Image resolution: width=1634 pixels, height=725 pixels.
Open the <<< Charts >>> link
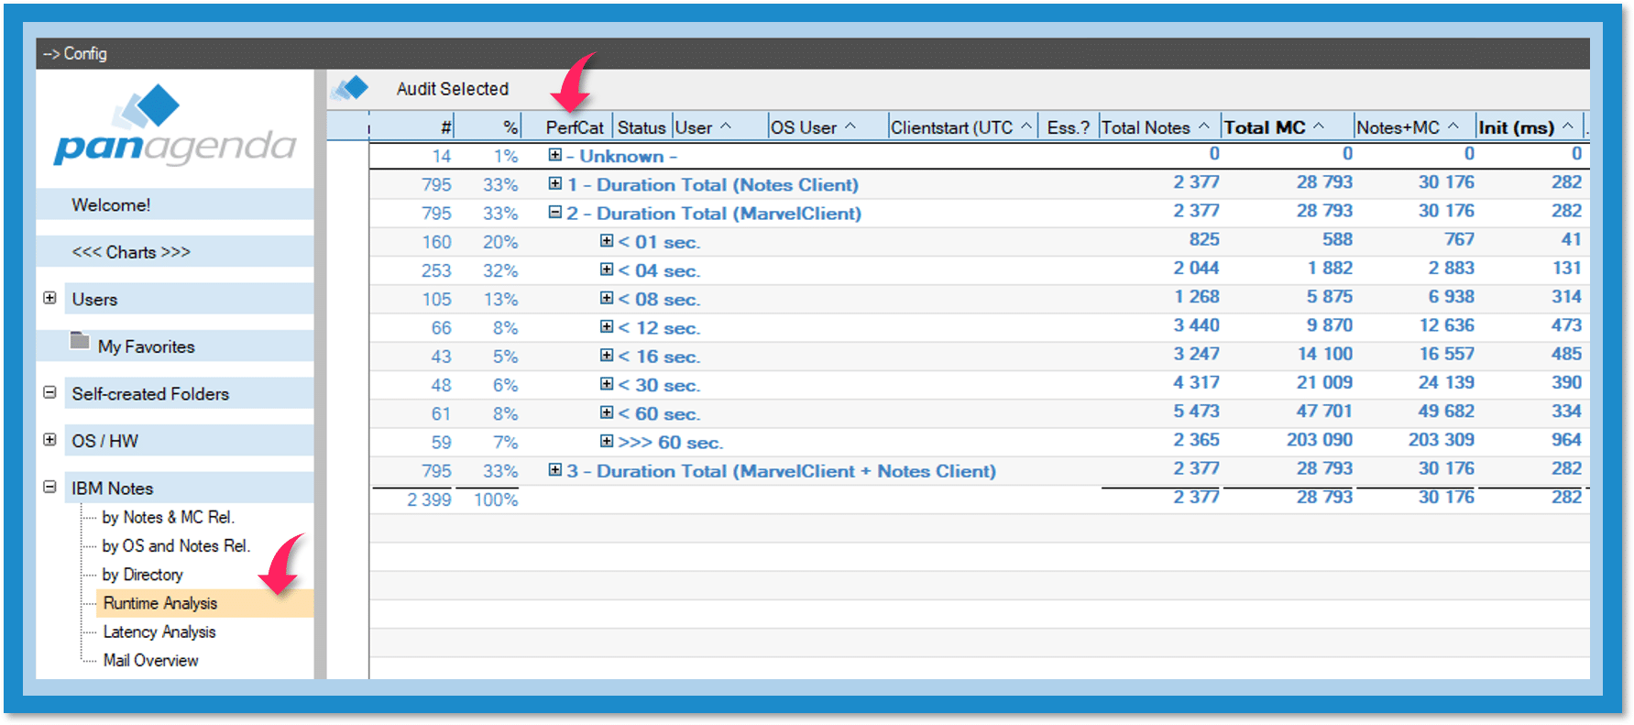click(131, 252)
